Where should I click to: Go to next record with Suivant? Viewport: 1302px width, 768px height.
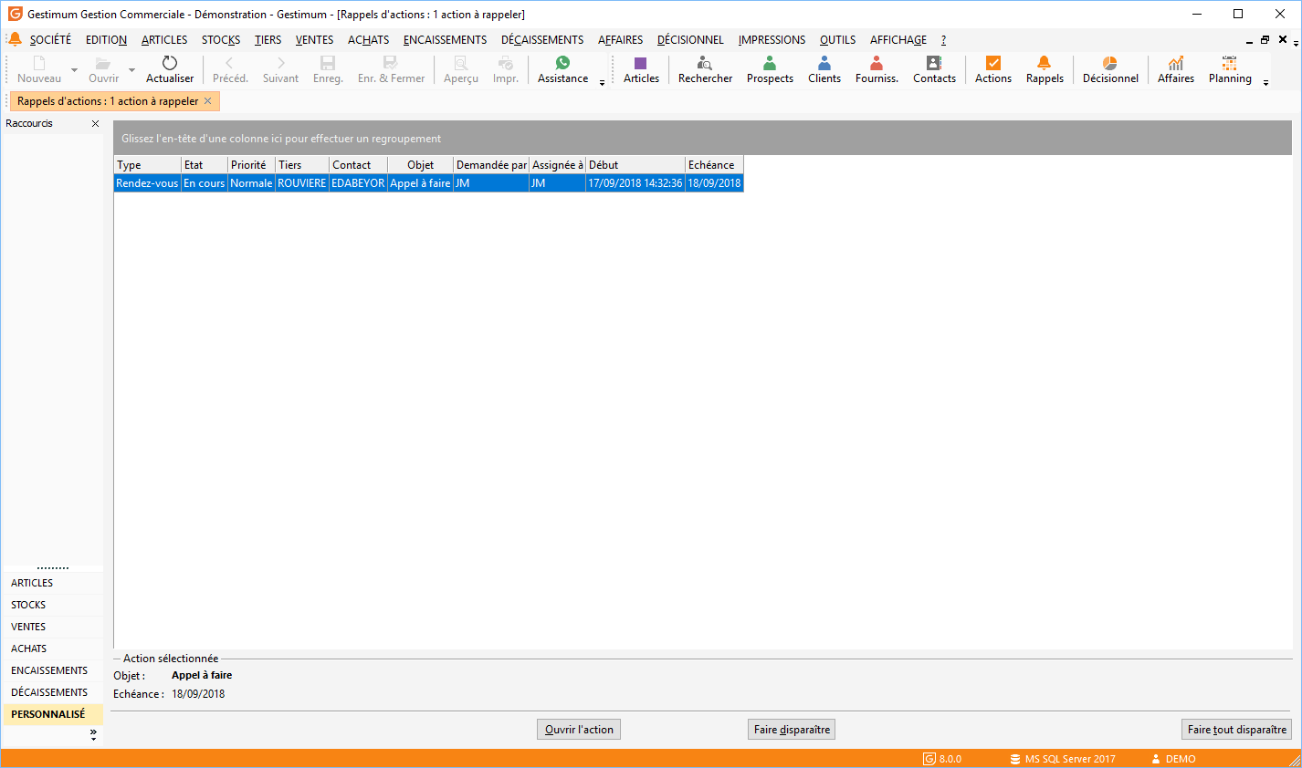pyautogui.click(x=280, y=63)
